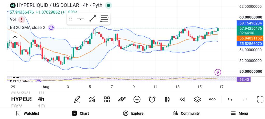Open the indicators chart icon
265x119 pixels.
92,99
